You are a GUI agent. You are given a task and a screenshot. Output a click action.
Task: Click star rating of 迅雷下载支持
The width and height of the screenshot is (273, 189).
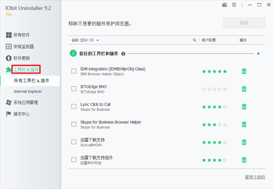[x=215, y=142]
